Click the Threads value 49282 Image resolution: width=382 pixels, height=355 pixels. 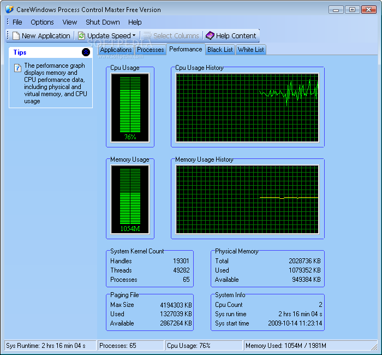(x=181, y=270)
